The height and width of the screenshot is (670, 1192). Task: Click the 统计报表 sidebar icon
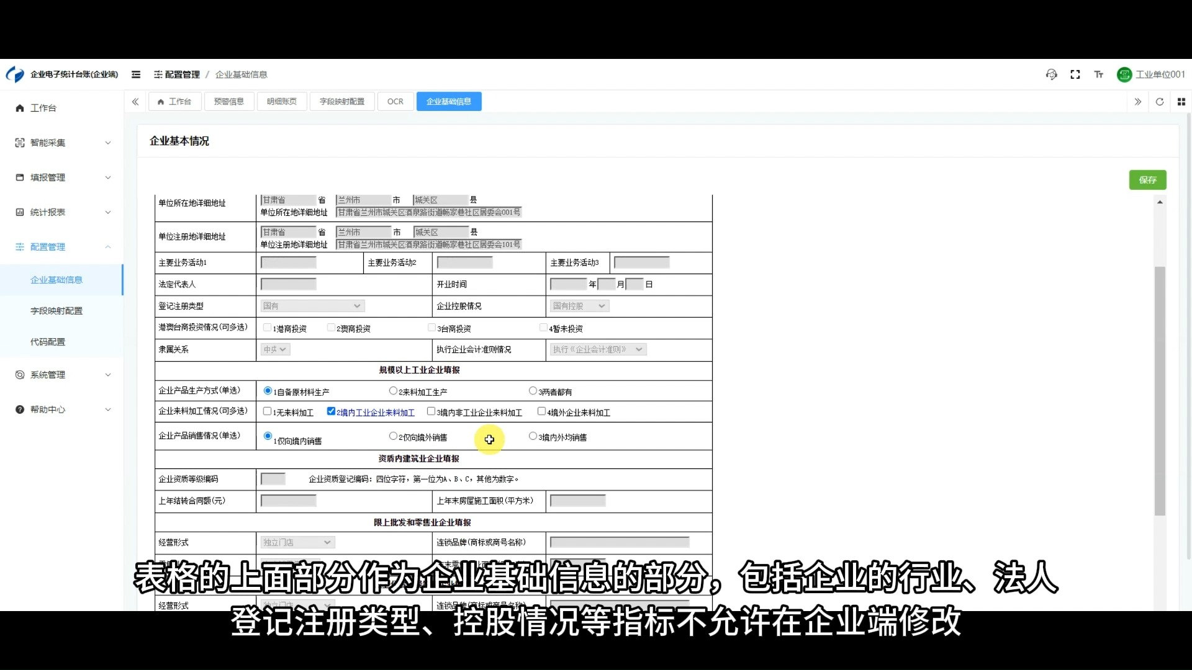pyautogui.click(x=20, y=212)
